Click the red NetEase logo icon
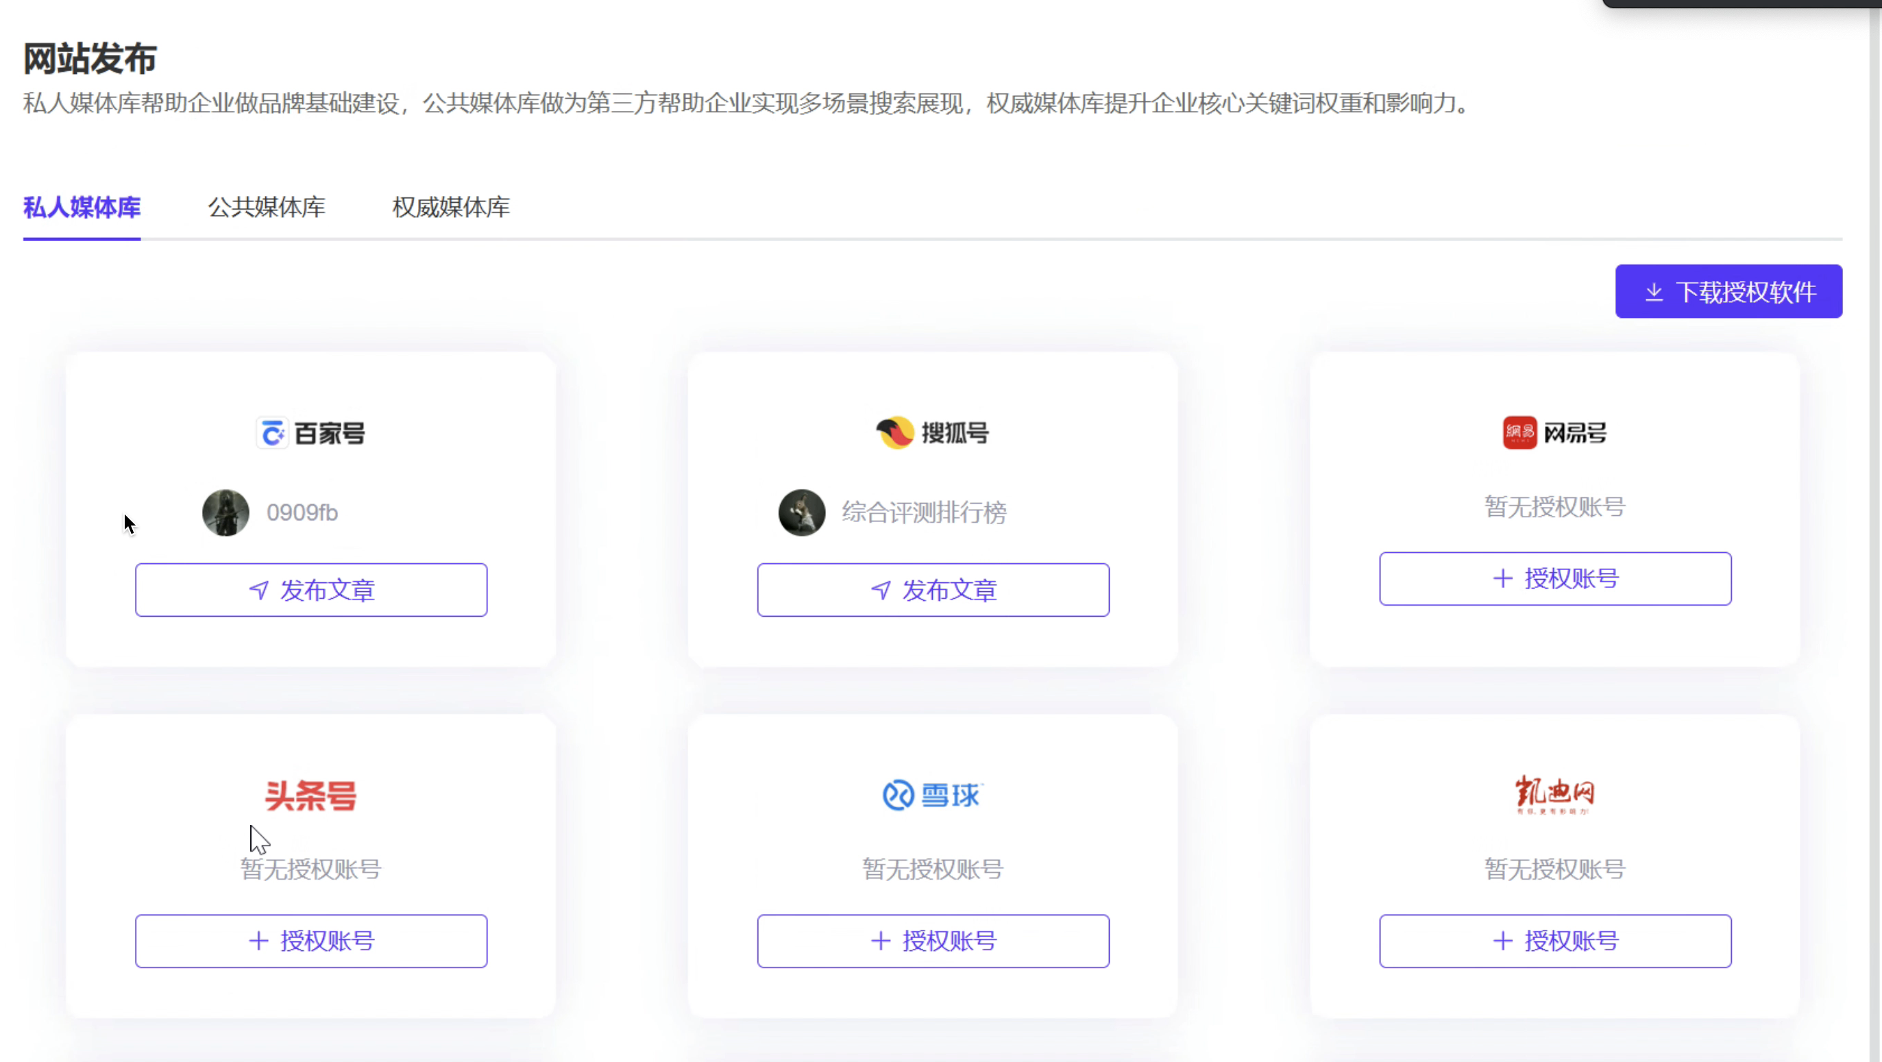The width and height of the screenshot is (1882, 1062). [x=1519, y=432]
